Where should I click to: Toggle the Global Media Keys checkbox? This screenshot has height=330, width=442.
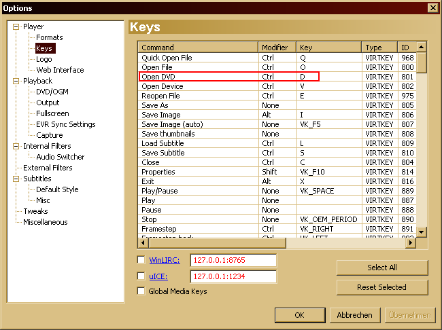141,291
